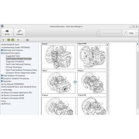Open Service Manual (TRSM0062)

point(13,84)
